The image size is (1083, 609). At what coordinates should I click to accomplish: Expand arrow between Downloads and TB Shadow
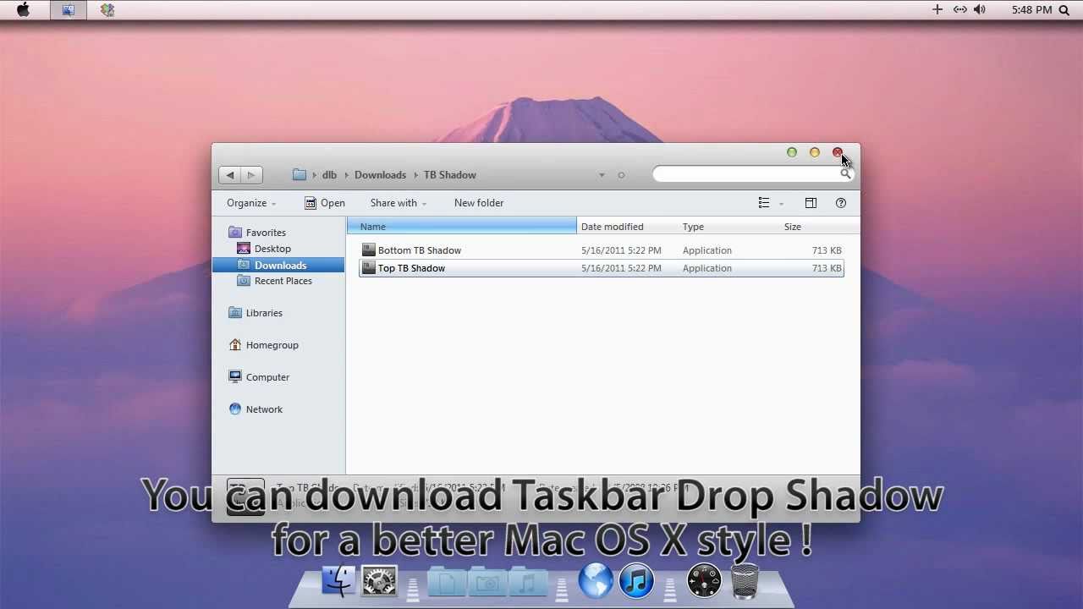[x=415, y=175]
